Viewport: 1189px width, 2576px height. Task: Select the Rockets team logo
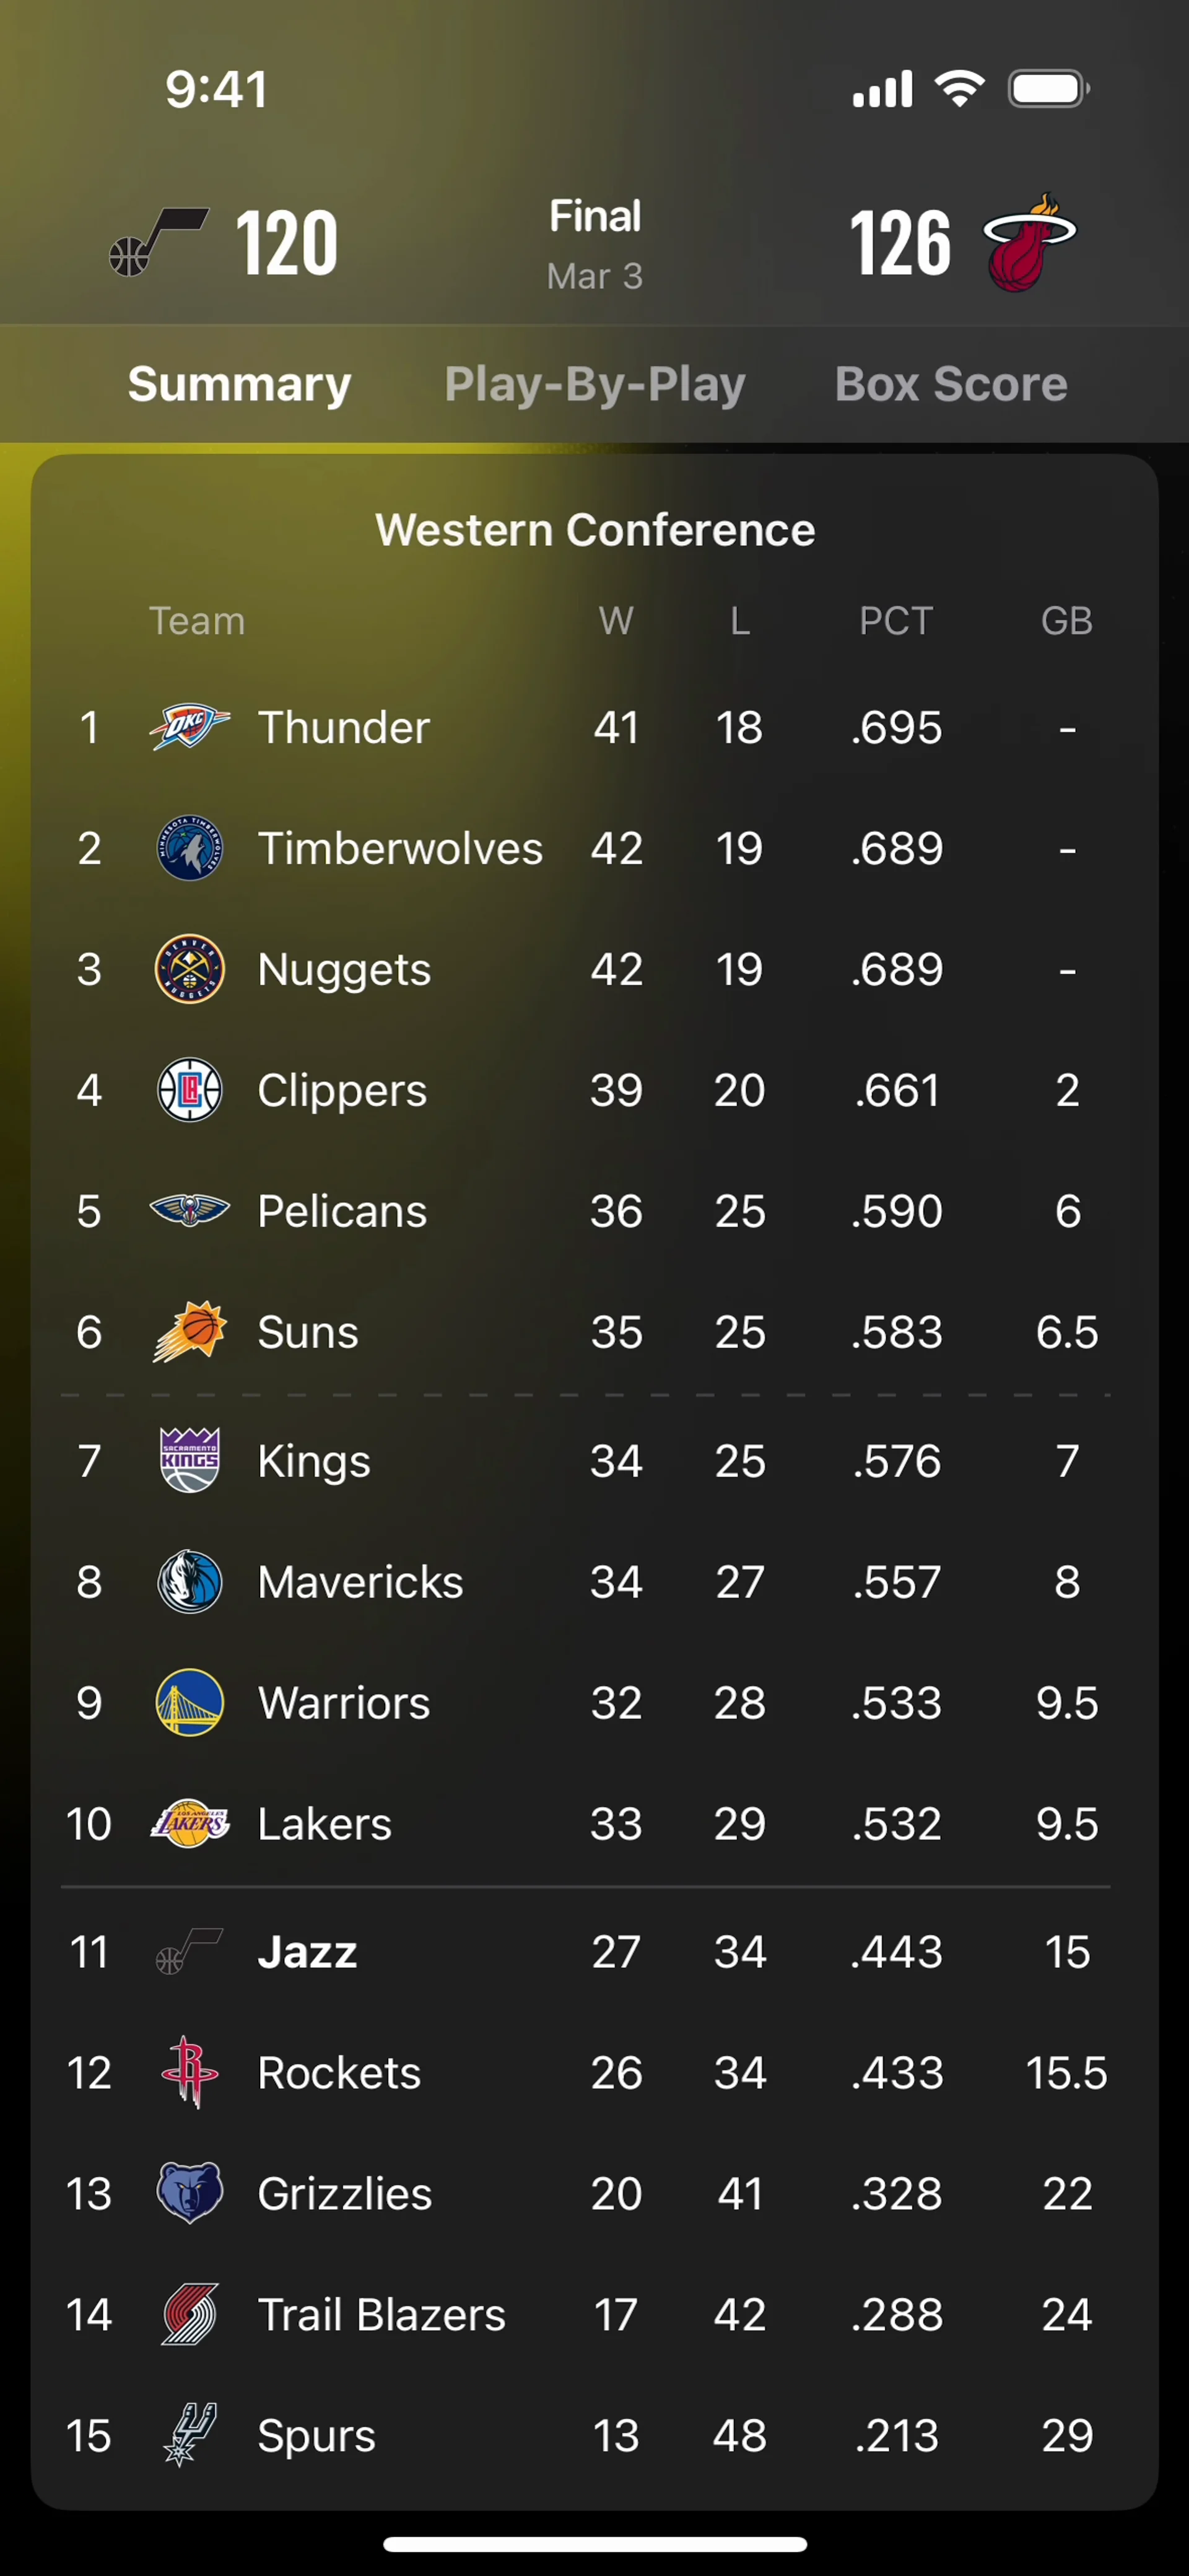click(189, 2073)
